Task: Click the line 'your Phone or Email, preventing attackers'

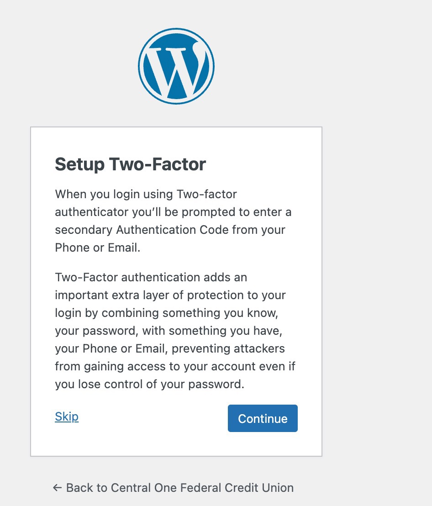Action: 170,348
